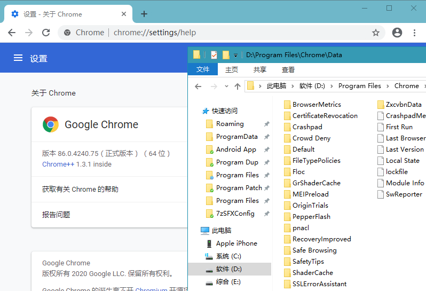
Task: Select the Default folder icon
Action: pos(287,150)
